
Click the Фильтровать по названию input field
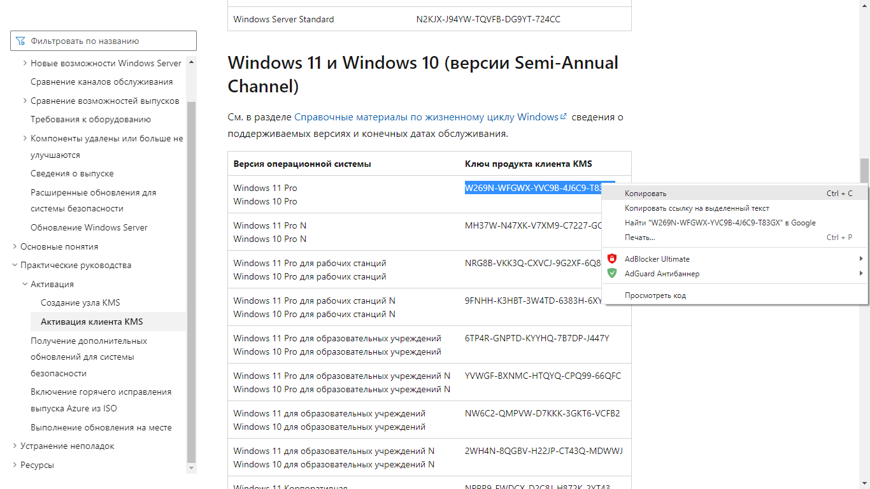[108, 41]
